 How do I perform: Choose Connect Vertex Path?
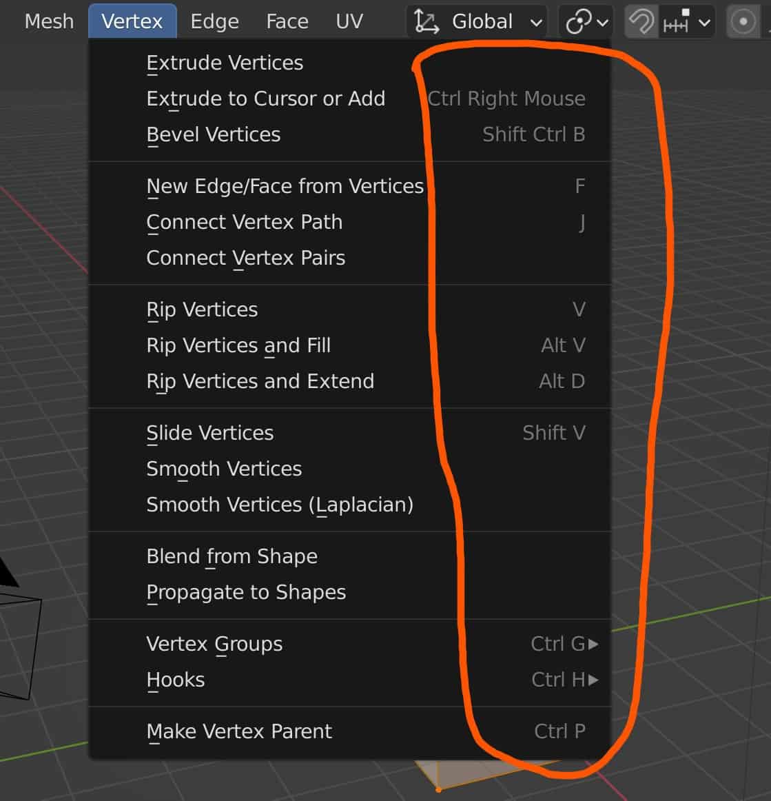pos(244,222)
